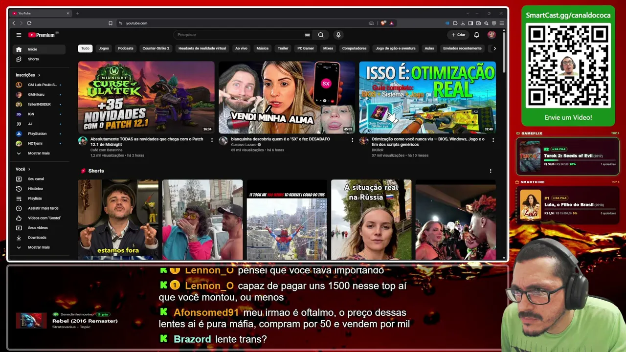Bookmark this page with the bookmark icon
Screen dimensions: 626x352
click(110, 23)
